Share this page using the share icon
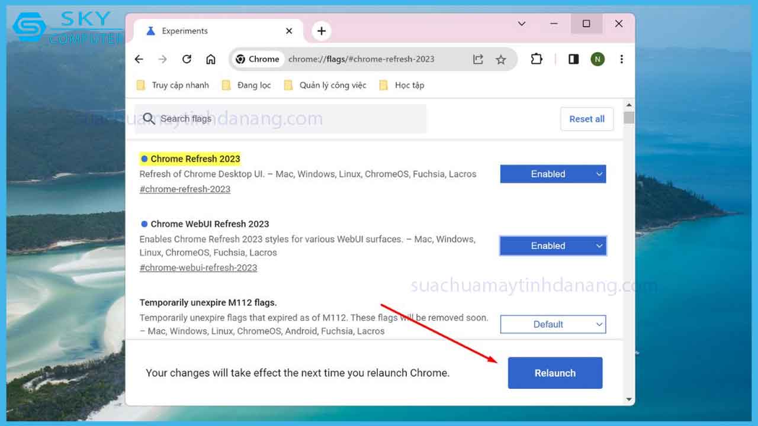The width and height of the screenshot is (758, 426). [478, 59]
